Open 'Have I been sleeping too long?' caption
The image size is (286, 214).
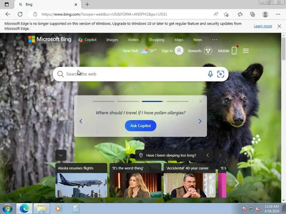point(171,155)
